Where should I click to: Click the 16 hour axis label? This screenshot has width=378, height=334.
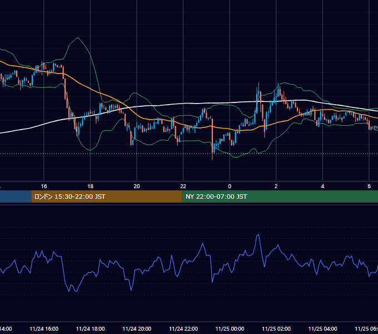44,186
